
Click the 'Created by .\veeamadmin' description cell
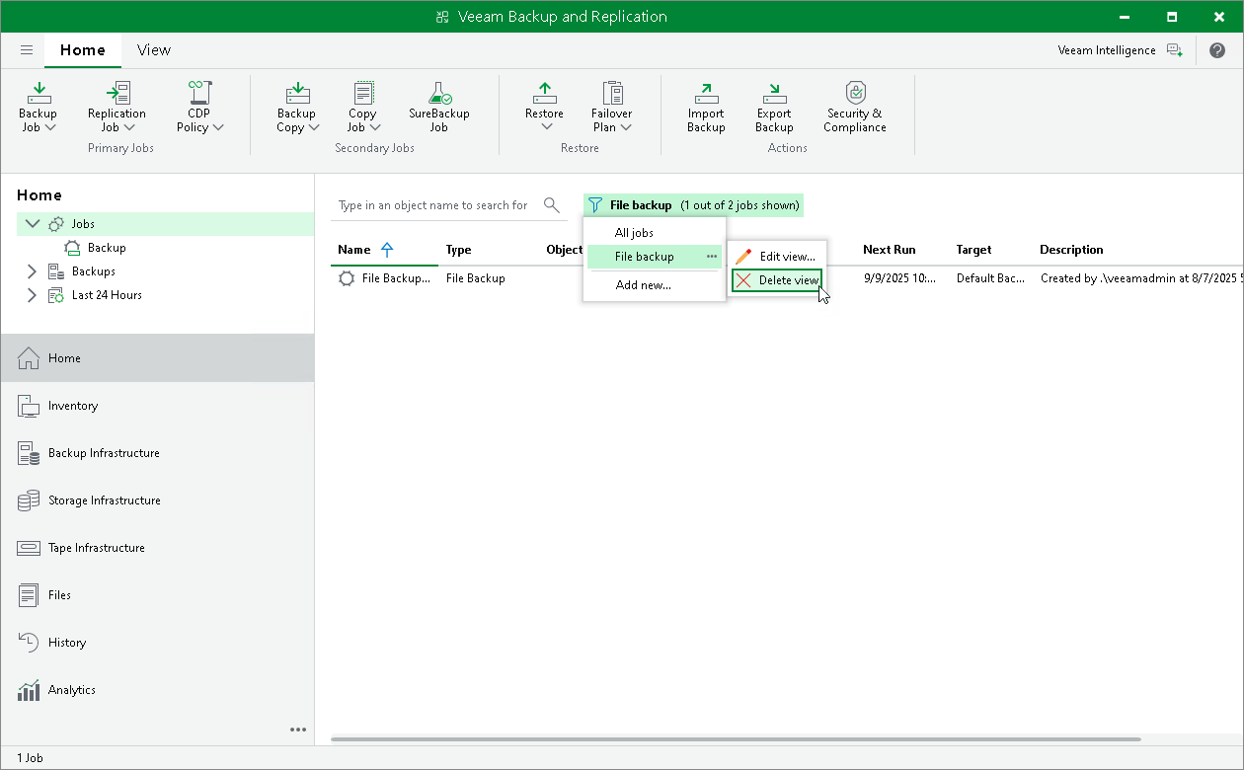(x=1140, y=278)
